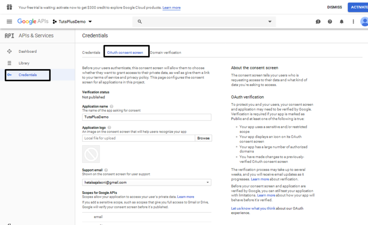Switch to the Domain verification tab
The image size is (368, 225).
[x=165, y=52]
